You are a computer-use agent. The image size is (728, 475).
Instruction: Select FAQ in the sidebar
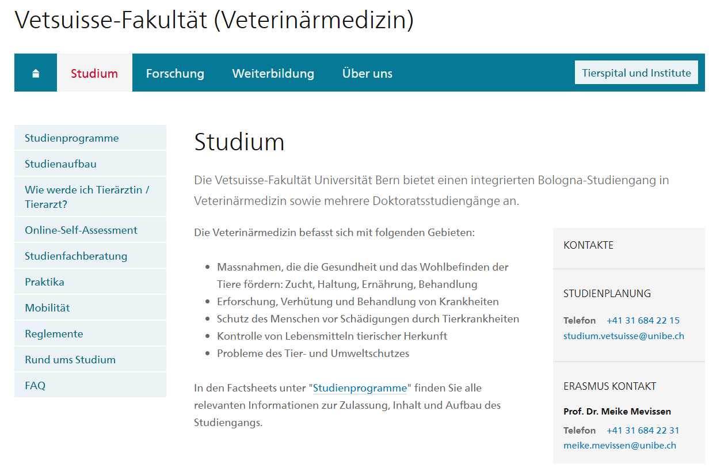(x=90, y=385)
